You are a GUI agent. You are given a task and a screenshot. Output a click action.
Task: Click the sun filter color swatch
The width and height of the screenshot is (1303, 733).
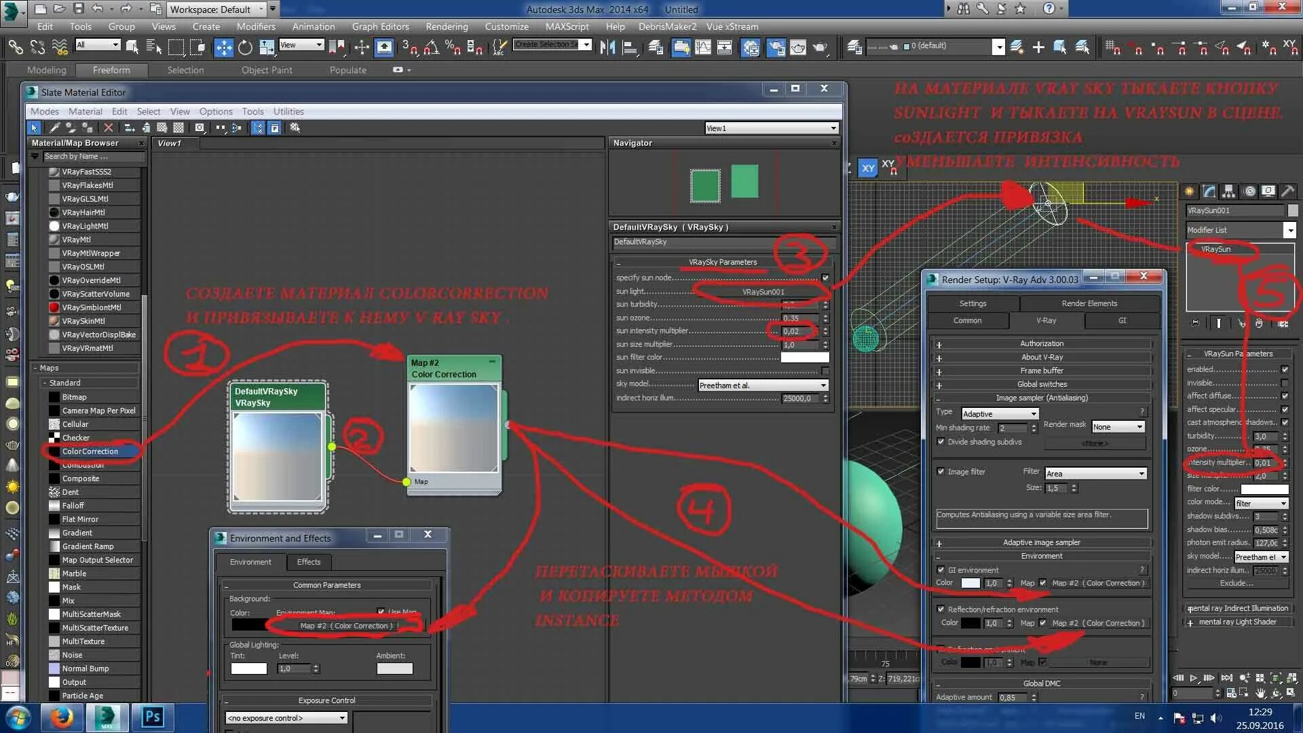[x=805, y=358]
